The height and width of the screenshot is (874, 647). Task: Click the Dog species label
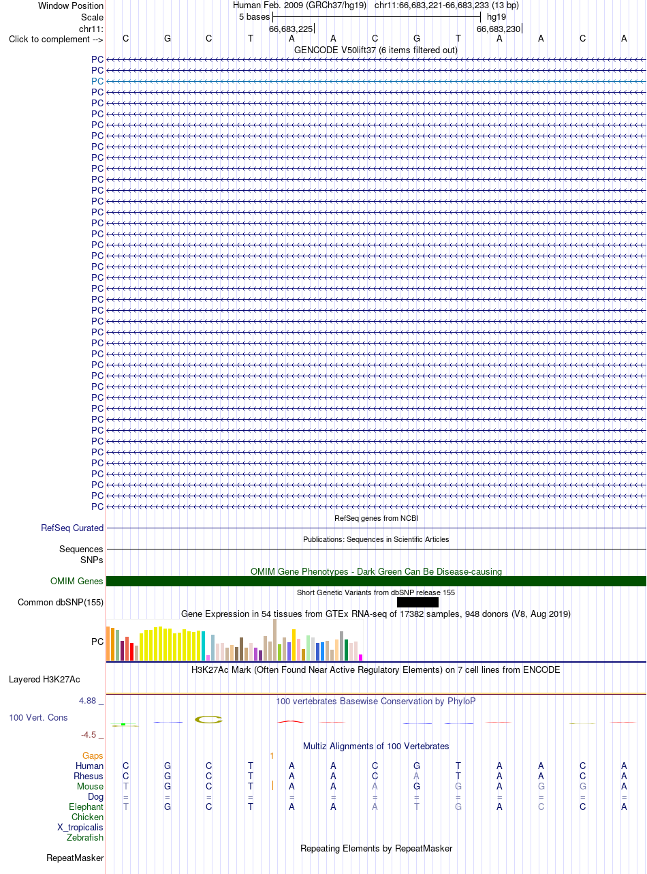point(96,796)
